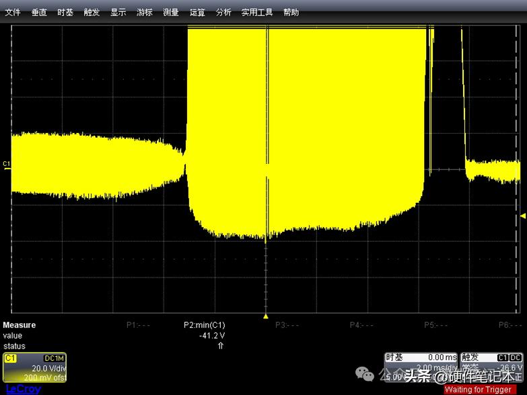Open the 垂直 (Vertical) menu
527x395 pixels.
coord(39,12)
